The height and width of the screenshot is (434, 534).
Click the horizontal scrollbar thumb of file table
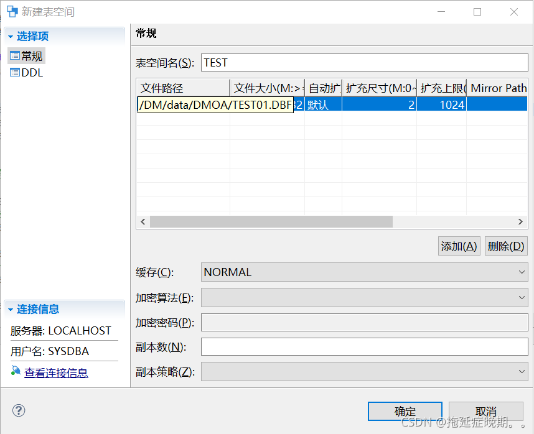(271, 222)
